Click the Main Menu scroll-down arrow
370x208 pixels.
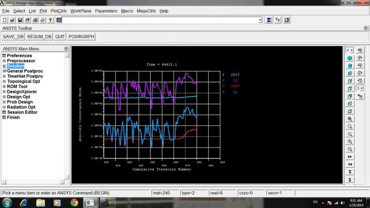coord(67,177)
